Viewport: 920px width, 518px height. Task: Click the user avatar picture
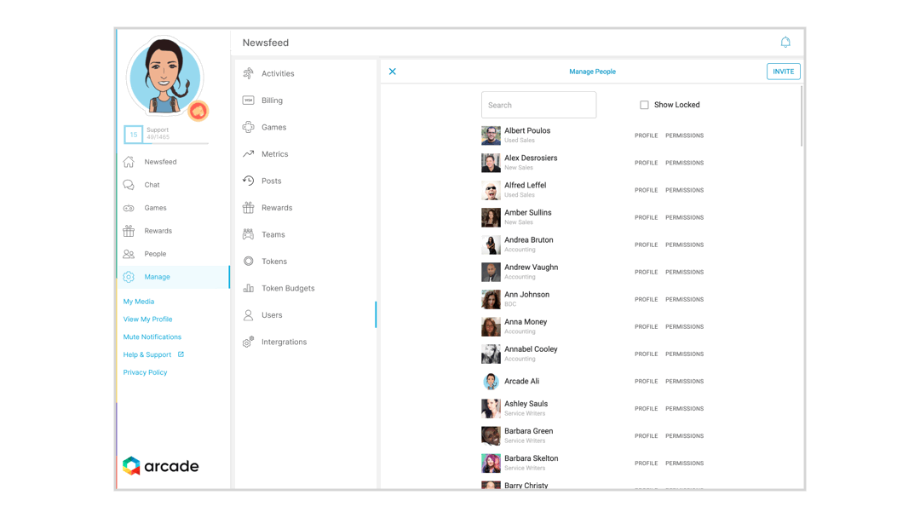(x=164, y=77)
